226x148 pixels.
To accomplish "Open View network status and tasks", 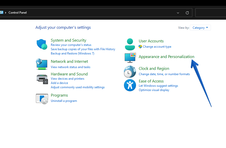I will pos(70,67).
